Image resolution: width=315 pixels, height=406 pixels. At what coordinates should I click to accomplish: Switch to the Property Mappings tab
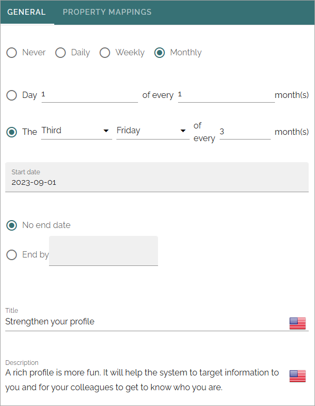point(107,12)
